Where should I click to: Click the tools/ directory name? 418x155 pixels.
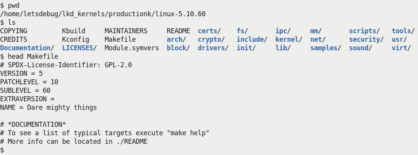(403, 31)
